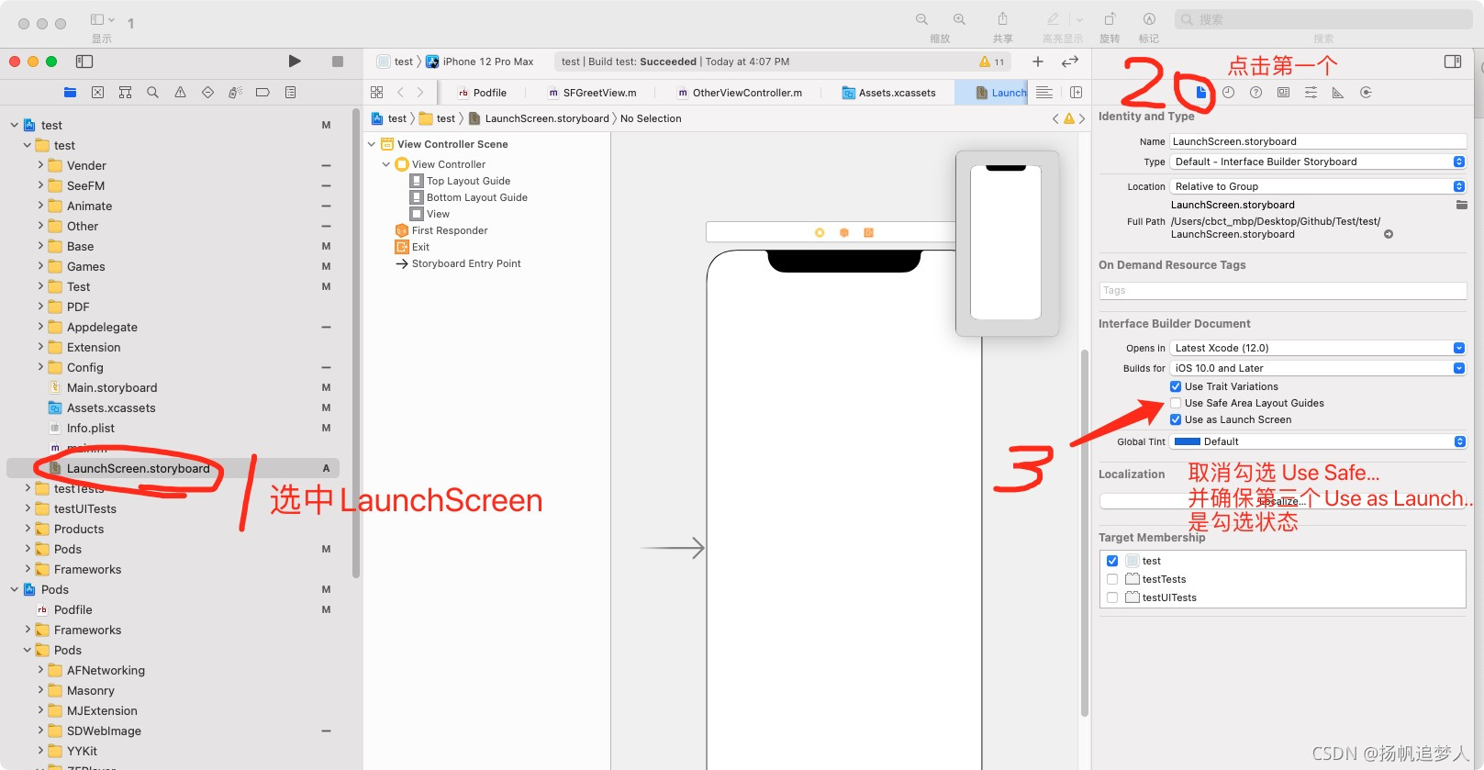Reveal the Full Path in Finder arrow

(x=1389, y=234)
